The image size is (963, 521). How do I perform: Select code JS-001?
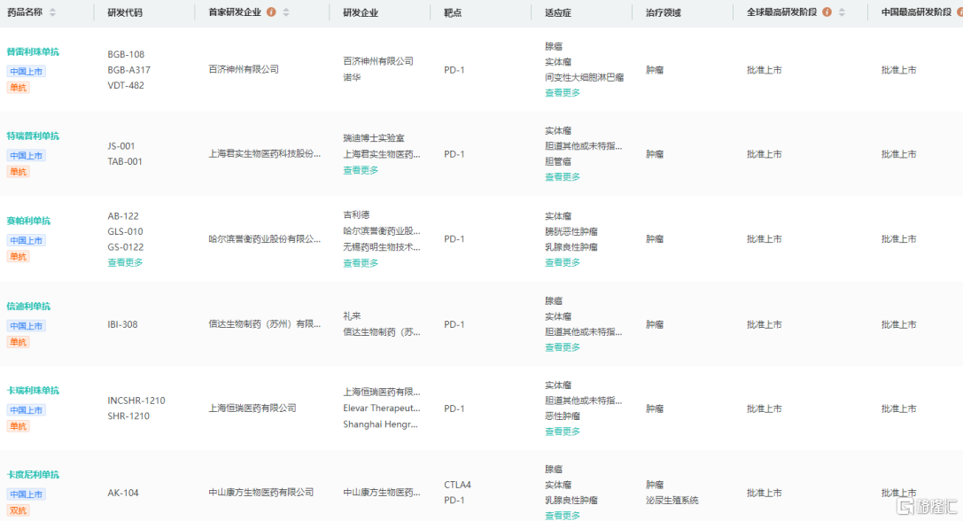click(x=121, y=146)
